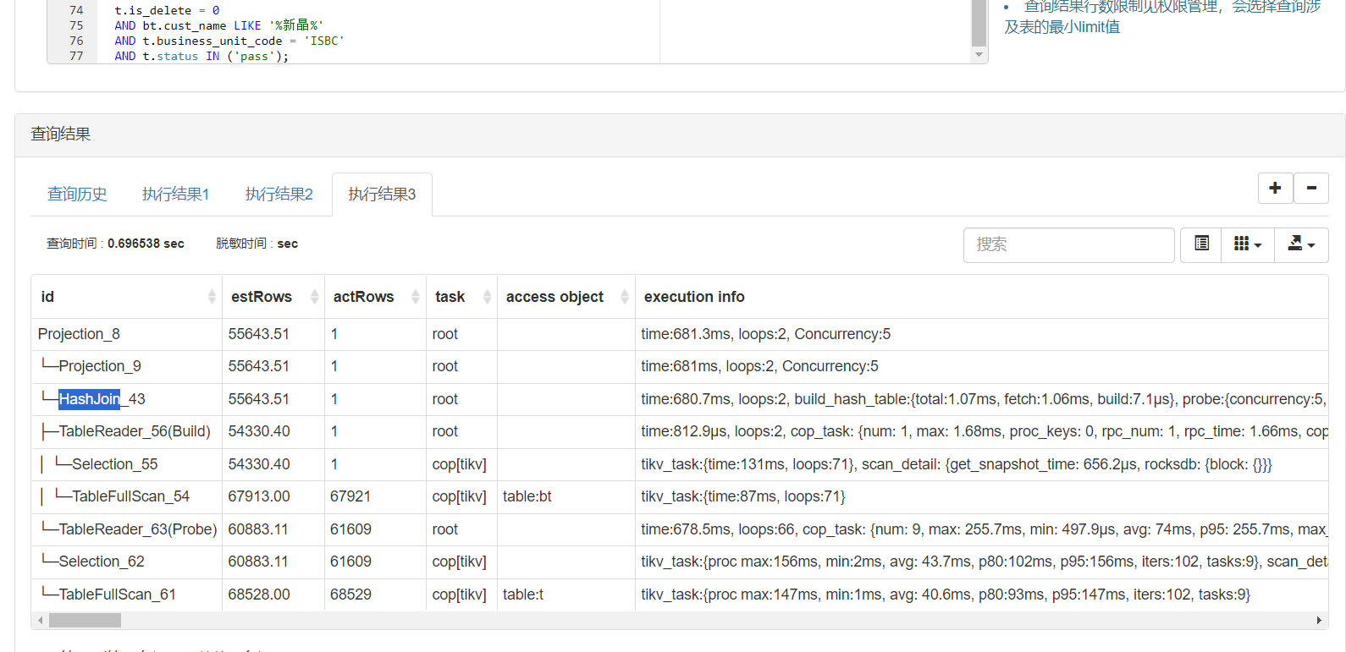The width and height of the screenshot is (1346, 652).
Task: Click the plus button to add result tab
Action: (x=1275, y=188)
